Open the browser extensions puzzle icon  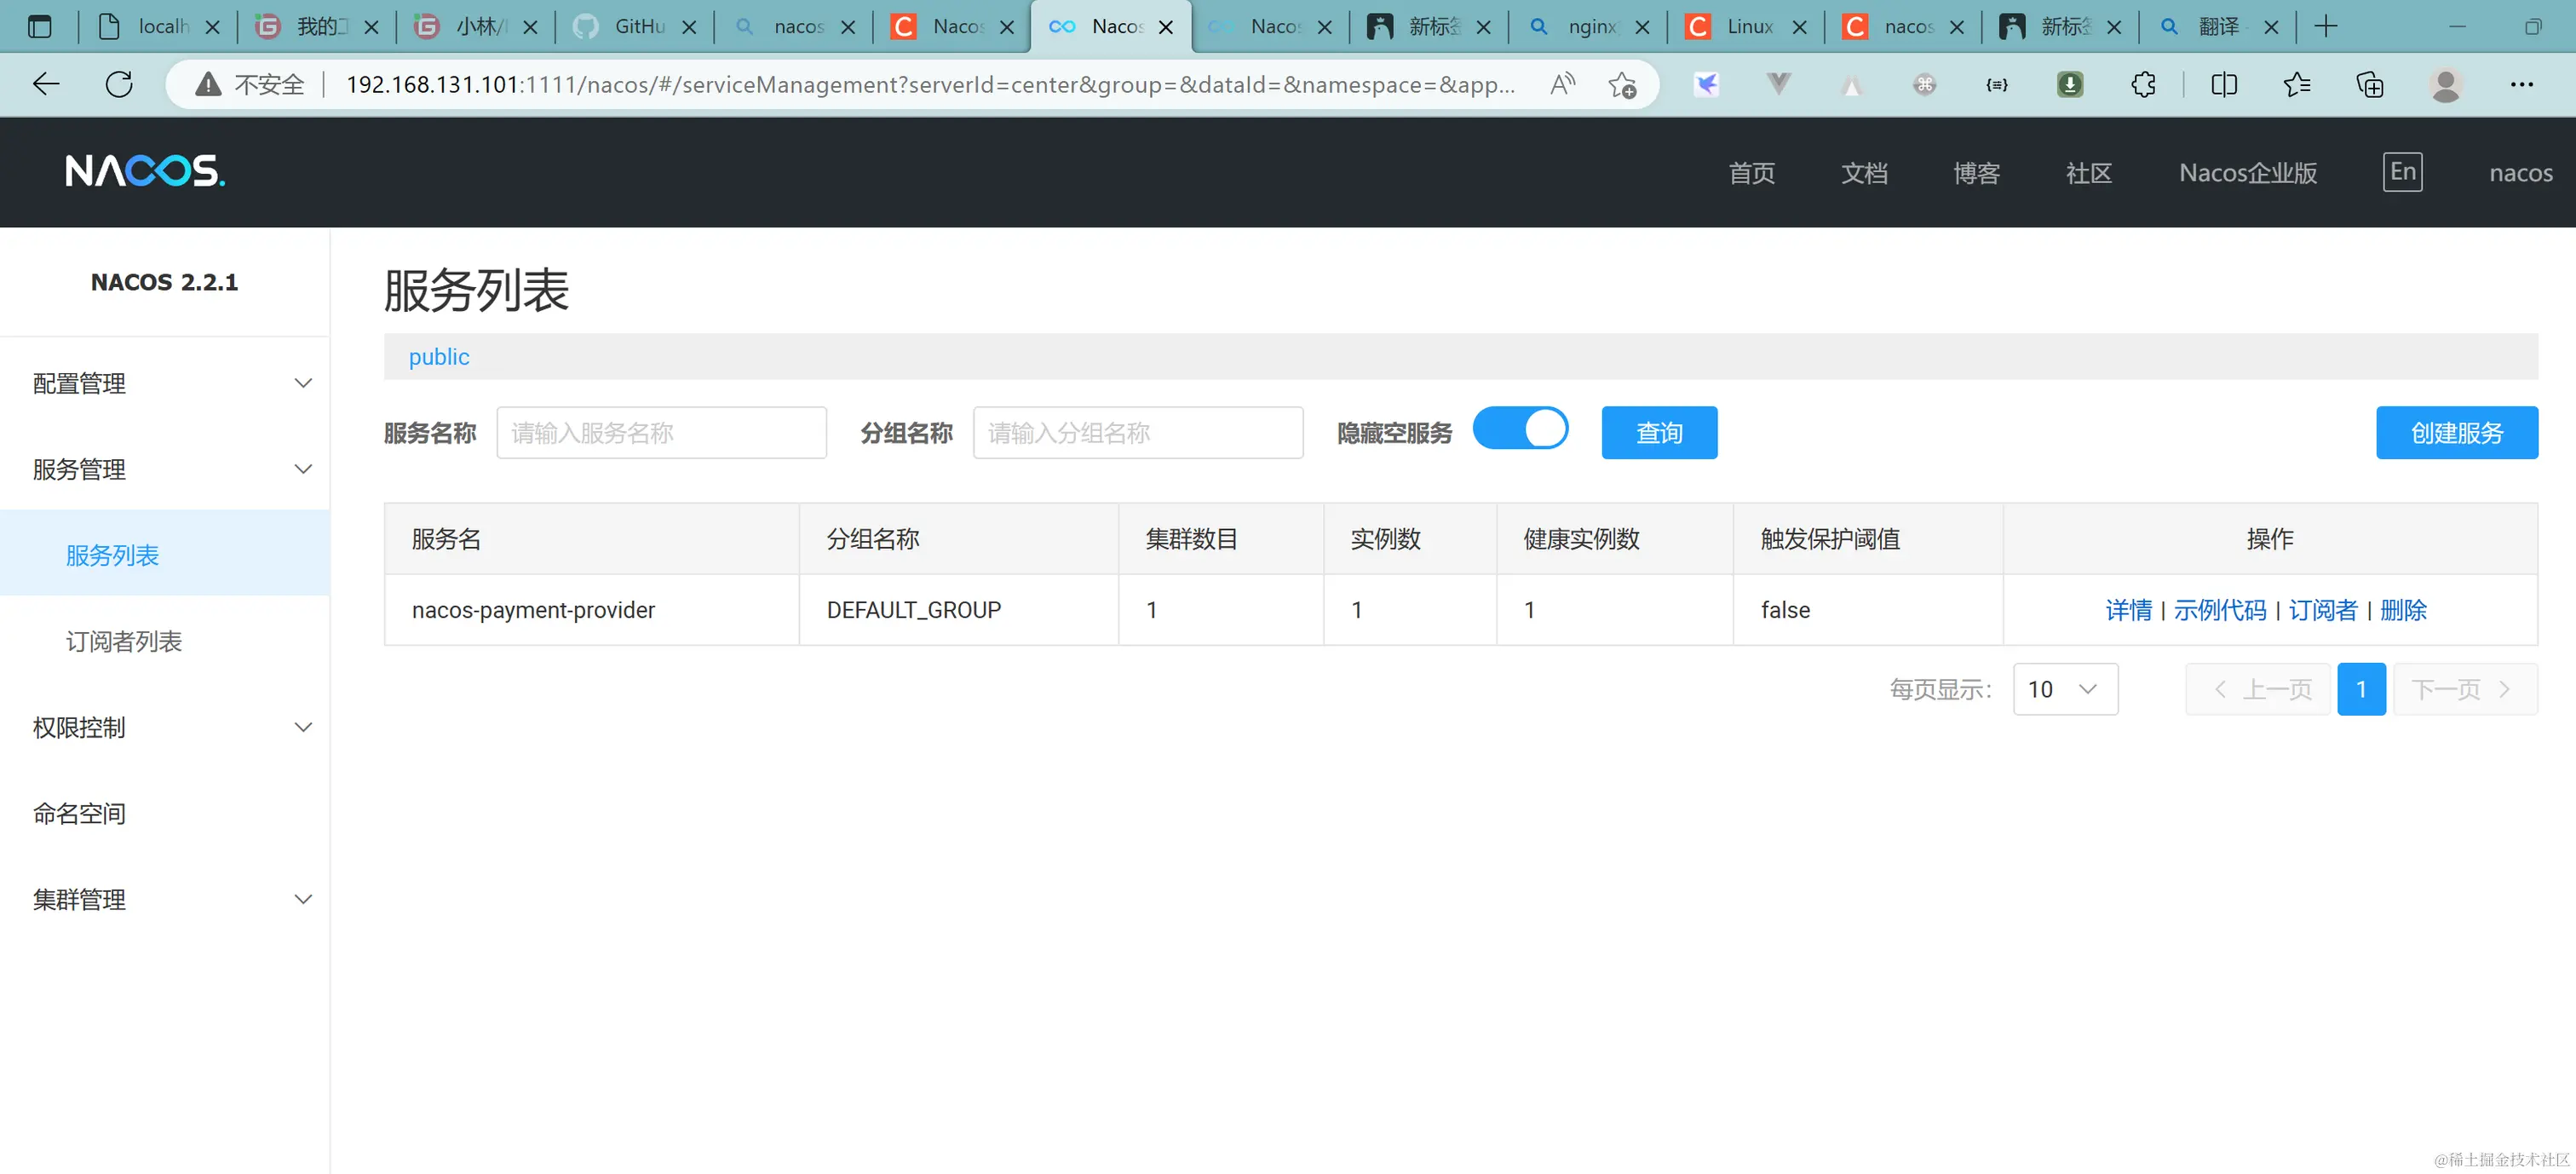pos(2143,85)
